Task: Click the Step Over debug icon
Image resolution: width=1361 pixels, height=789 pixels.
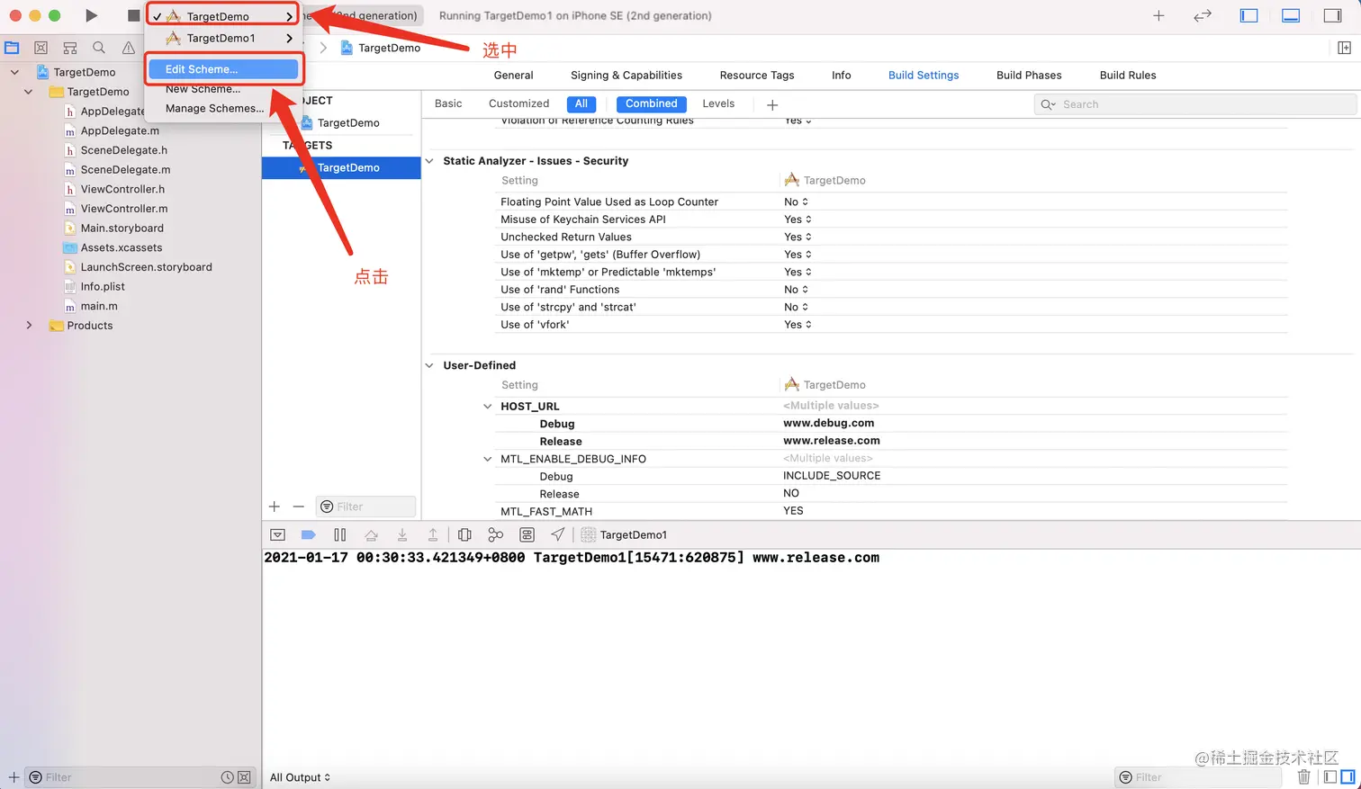Action: 371,534
